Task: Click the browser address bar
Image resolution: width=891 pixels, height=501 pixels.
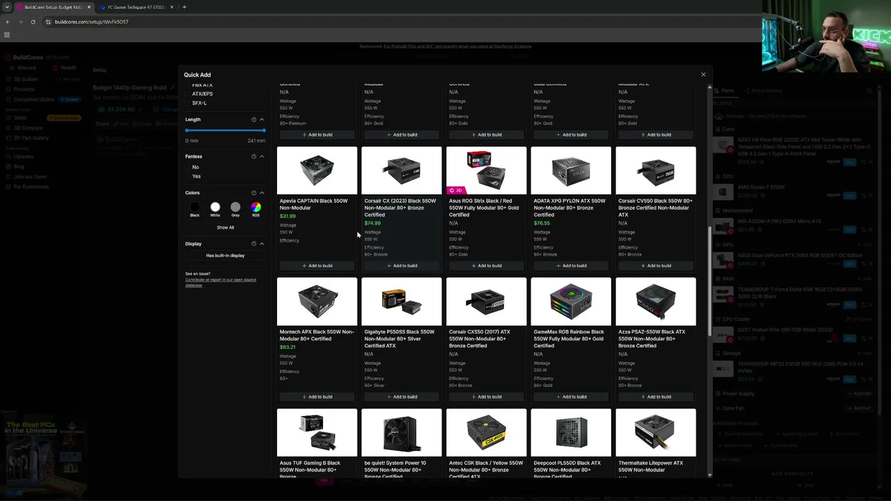Action: [x=400, y=22]
